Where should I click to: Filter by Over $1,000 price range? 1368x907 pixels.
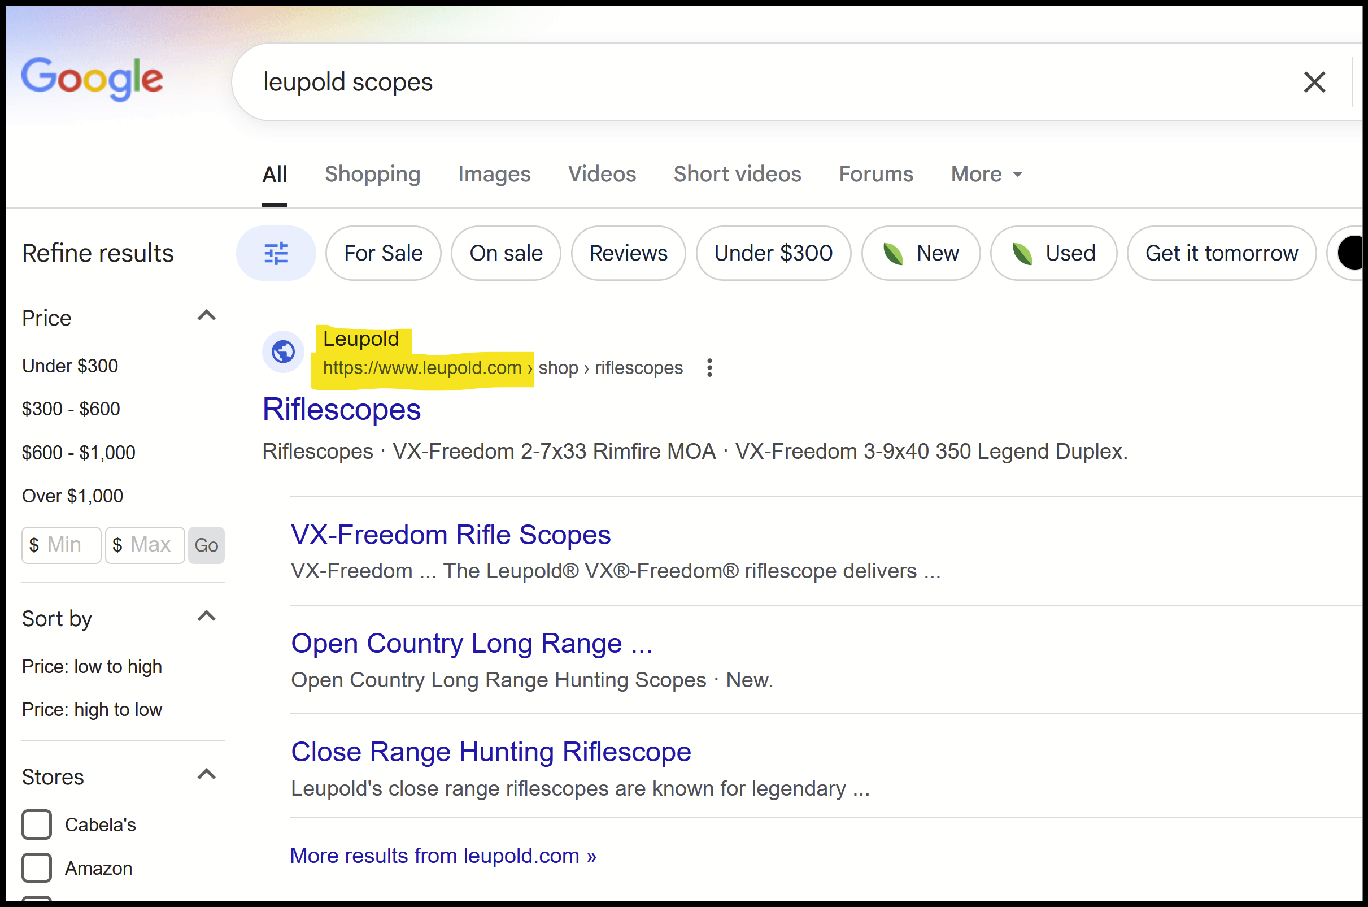(x=73, y=496)
